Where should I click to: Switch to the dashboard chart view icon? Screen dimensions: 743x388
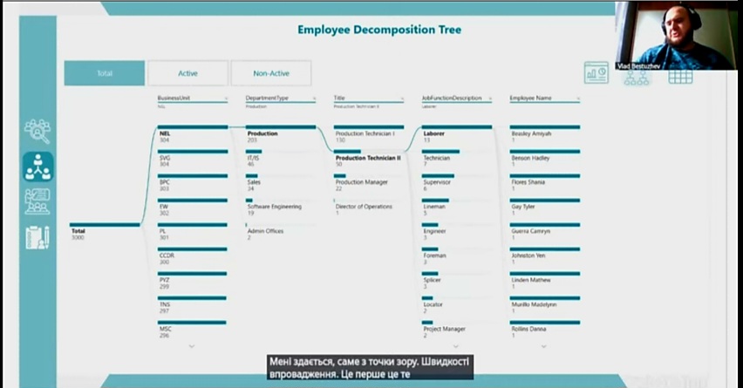coord(596,73)
